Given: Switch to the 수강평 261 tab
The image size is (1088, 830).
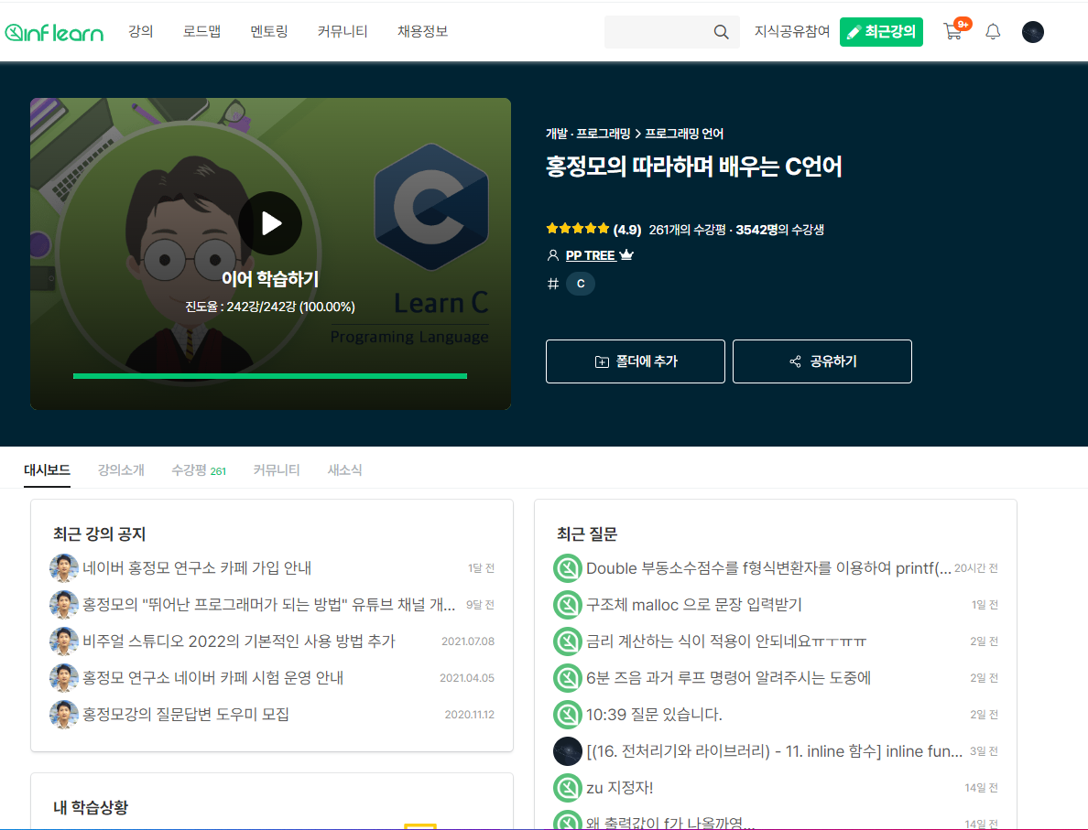Looking at the screenshot, I should pyautogui.click(x=199, y=470).
